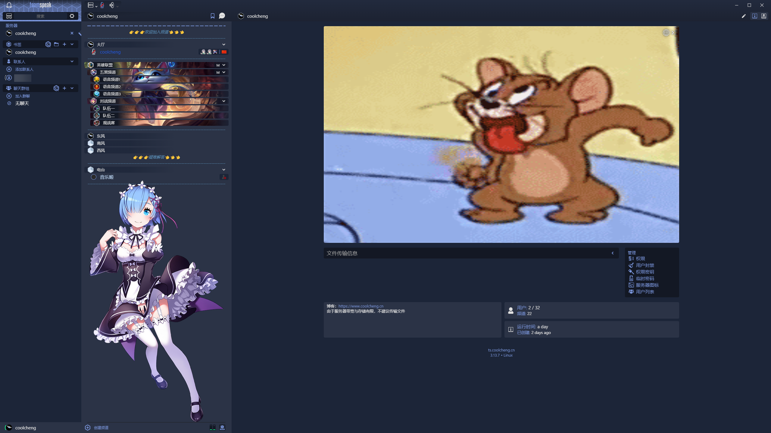Screen dimensions: 771x433
Task: Join 语音频道1 channel
Action: (x=159, y=79)
